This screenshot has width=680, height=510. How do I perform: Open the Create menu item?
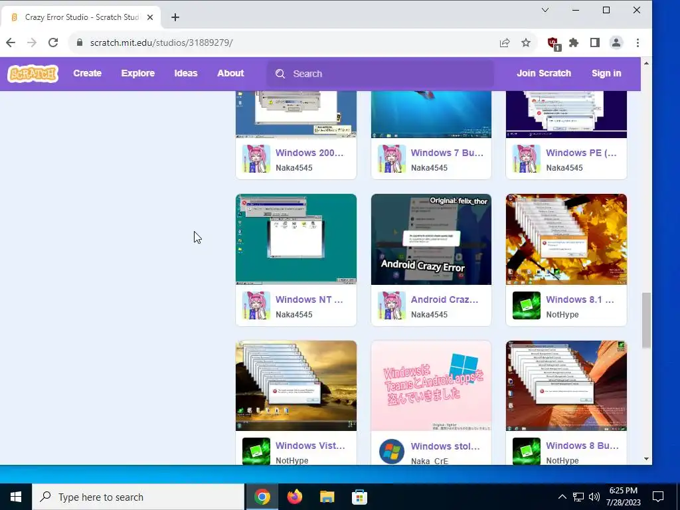tap(87, 73)
